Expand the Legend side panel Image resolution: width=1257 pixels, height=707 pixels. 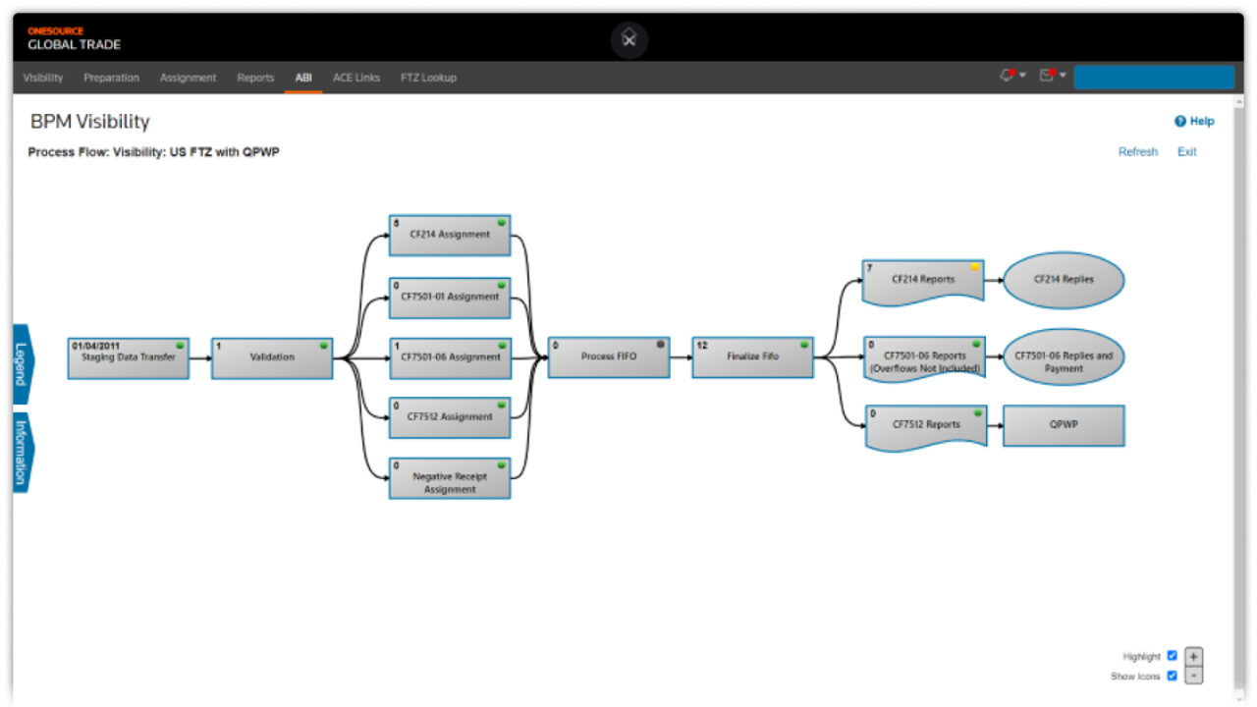[x=22, y=363]
